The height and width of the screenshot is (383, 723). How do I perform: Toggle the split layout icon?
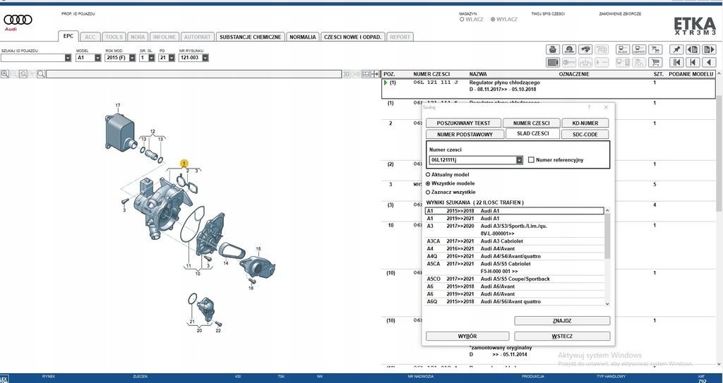point(366,74)
